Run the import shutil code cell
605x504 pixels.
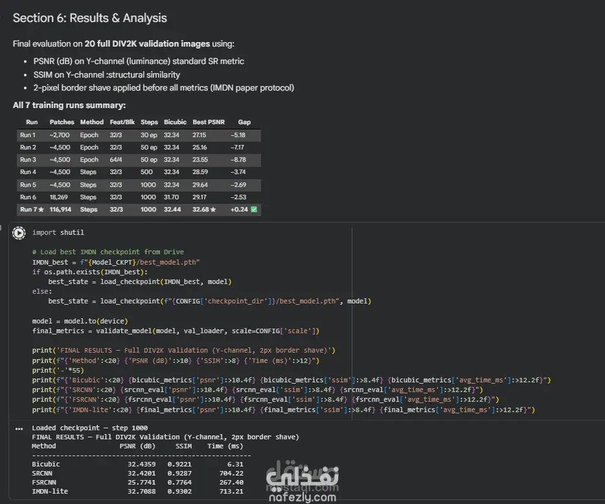point(19,233)
